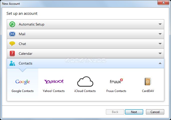Choose the CardDAV label
The image size is (171, 120).
click(148, 91)
